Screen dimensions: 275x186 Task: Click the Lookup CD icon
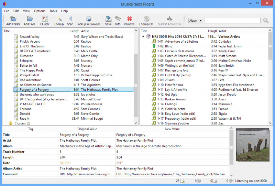(x=146, y=19)
